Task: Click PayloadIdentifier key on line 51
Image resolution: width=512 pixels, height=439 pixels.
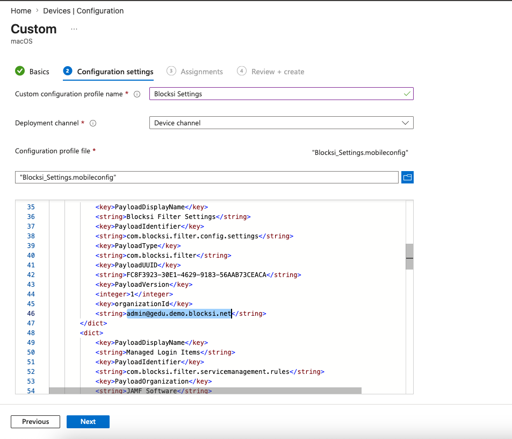Action: pyautogui.click(x=148, y=362)
